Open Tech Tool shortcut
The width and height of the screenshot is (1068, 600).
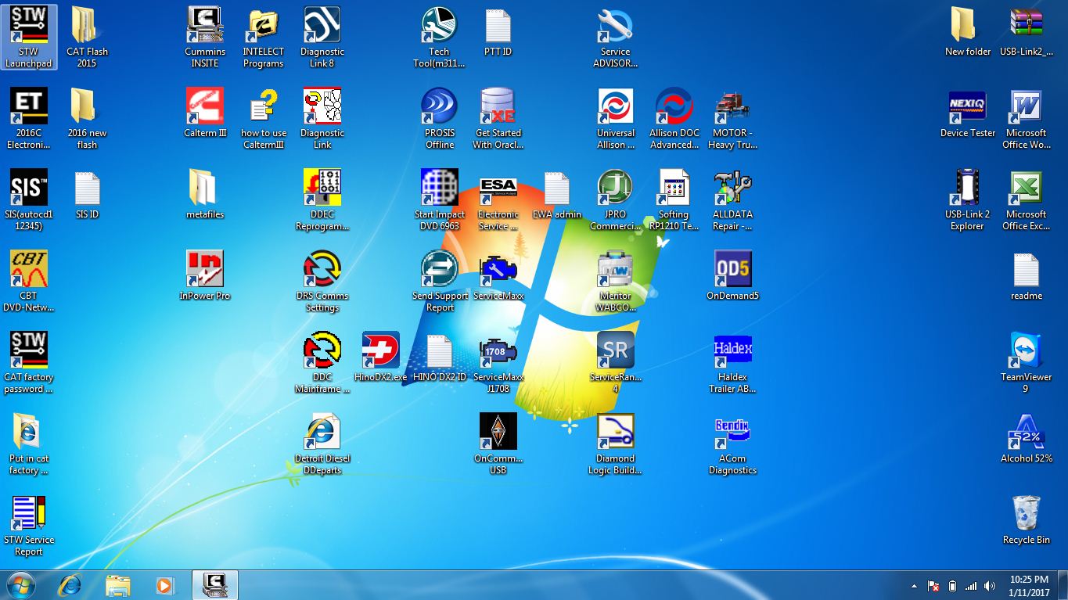440,37
